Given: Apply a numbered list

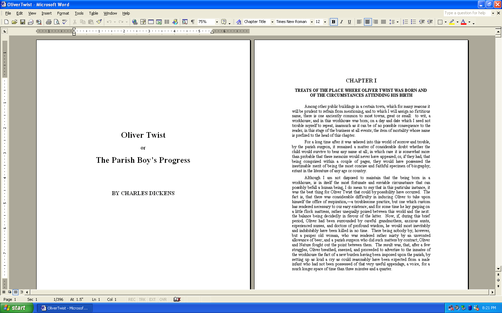Looking at the screenshot, I should pos(405,22).
